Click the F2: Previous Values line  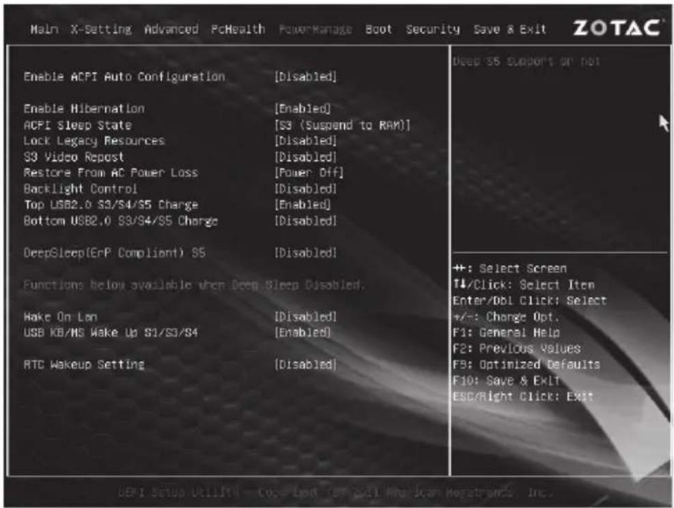pyautogui.click(x=517, y=348)
